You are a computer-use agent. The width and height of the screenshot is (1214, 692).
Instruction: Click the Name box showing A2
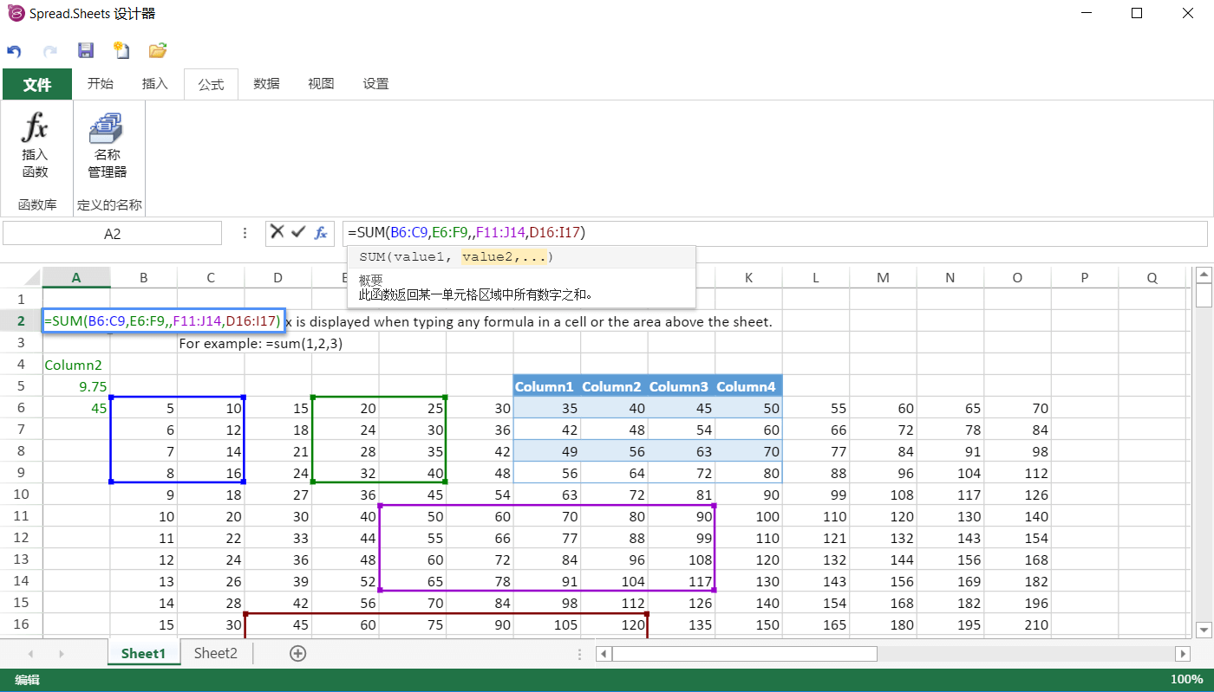pos(113,233)
